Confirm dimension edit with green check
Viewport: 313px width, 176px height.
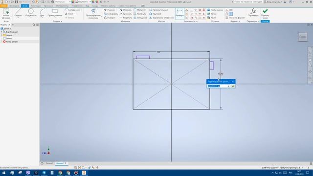point(233,86)
